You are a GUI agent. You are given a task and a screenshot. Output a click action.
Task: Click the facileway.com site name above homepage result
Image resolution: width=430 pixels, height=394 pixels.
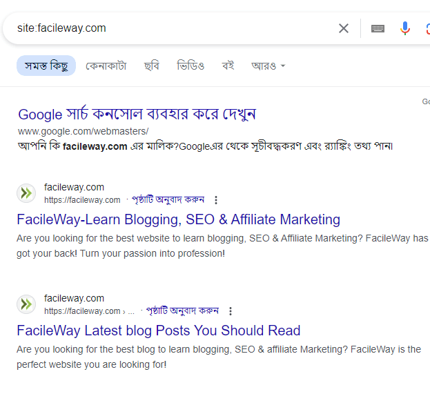pos(74,187)
